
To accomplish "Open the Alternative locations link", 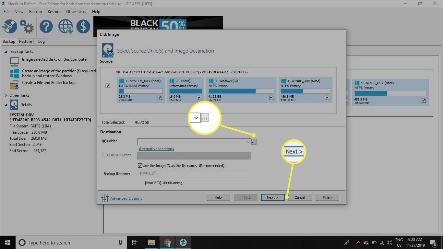I will click(x=156, y=149).
